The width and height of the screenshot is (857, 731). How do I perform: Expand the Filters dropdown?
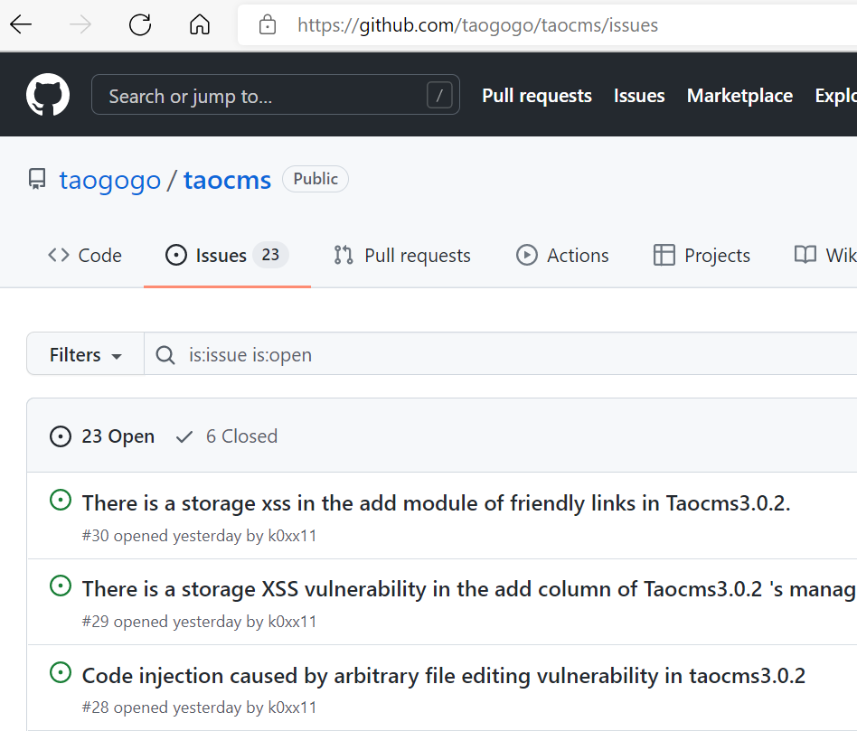[86, 355]
